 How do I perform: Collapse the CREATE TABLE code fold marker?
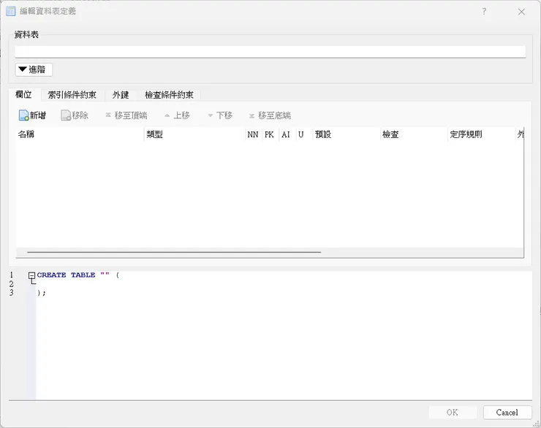31,275
